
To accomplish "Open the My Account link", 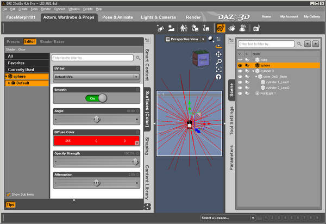I will coord(289,16).
